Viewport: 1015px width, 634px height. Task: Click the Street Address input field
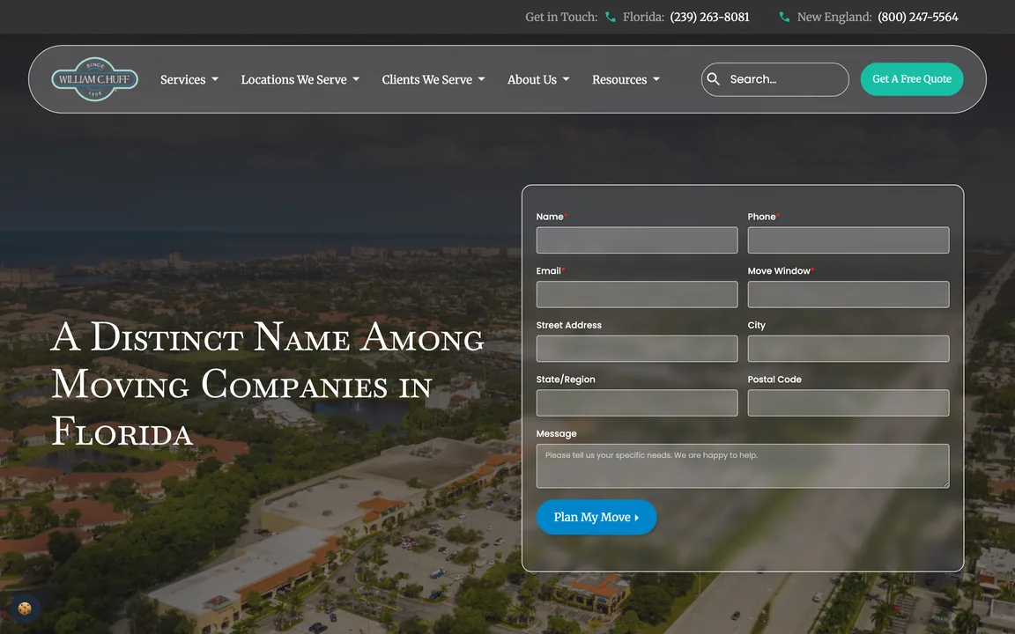point(637,349)
